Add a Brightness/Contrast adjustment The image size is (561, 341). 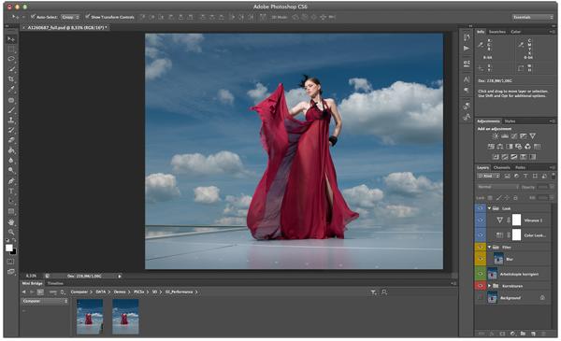pyautogui.click(x=496, y=135)
